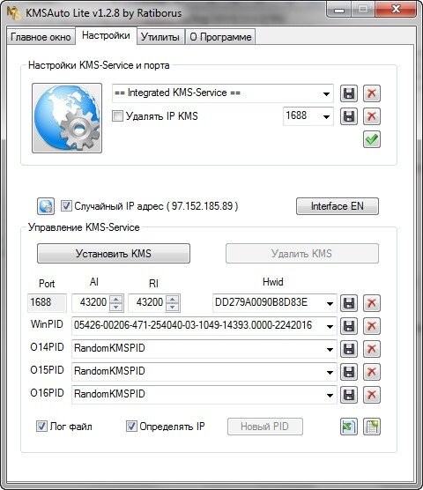This screenshot has height=490, width=423.
Task: Save the Hwid value
Action: click(x=349, y=303)
